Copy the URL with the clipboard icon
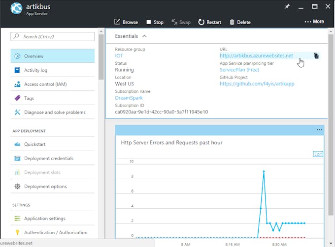This screenshot has width=335, height=247. [316, 55]
